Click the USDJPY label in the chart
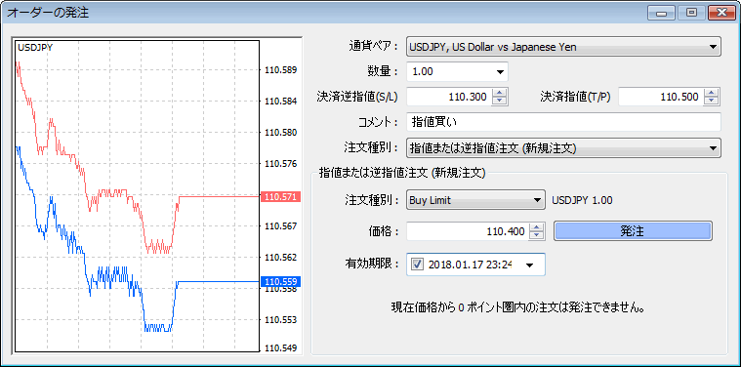The image size is (741, 367). tap(35, 47)
